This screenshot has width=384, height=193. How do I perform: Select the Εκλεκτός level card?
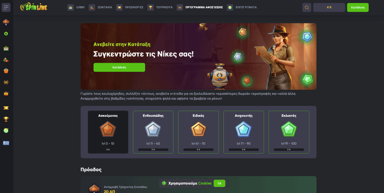click(x=289, y=132)
